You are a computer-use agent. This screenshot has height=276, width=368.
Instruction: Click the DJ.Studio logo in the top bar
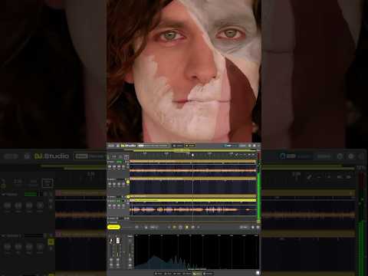point(128,146)
